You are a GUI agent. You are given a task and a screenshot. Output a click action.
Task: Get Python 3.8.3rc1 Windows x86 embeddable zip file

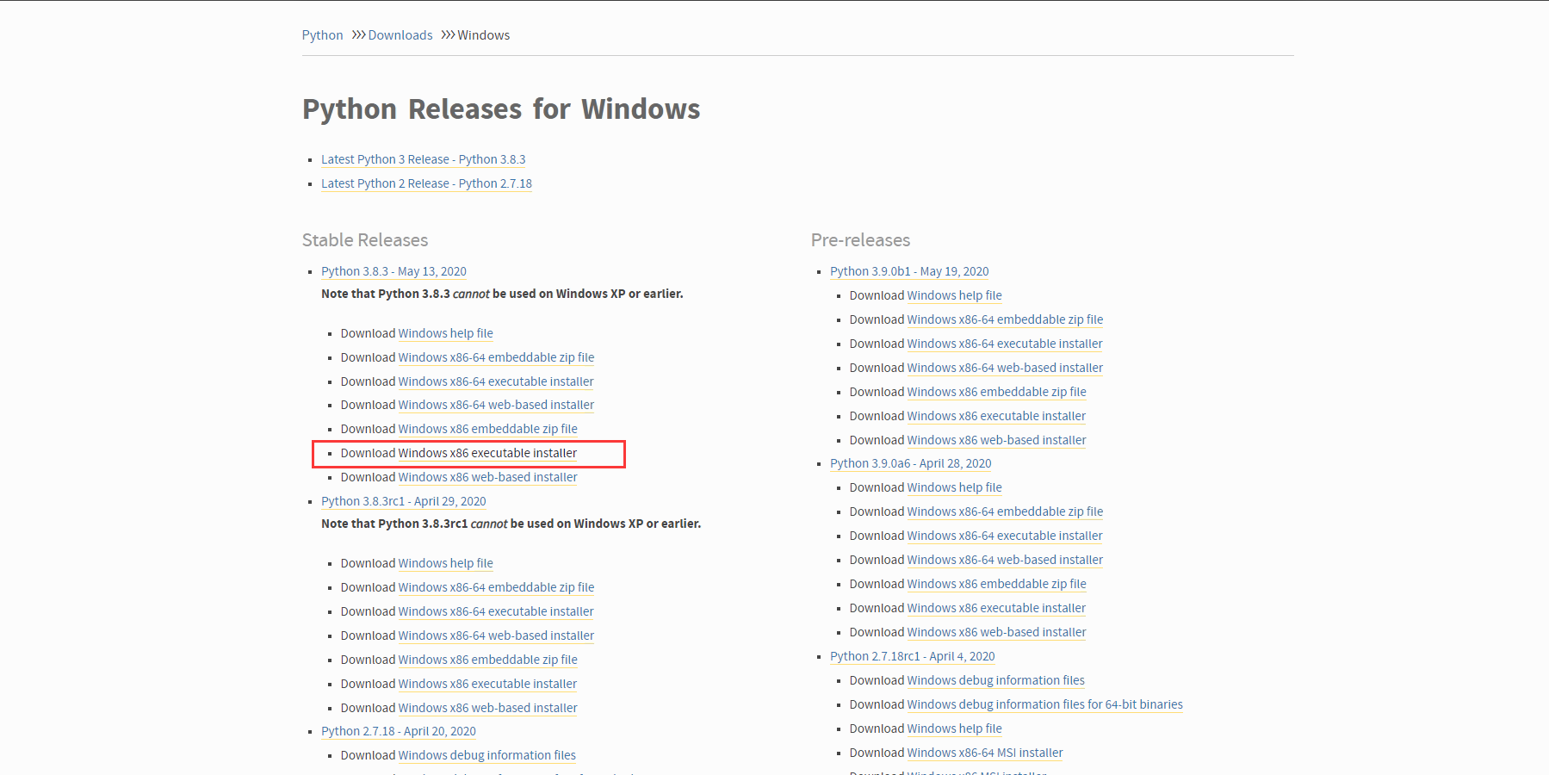487,660
